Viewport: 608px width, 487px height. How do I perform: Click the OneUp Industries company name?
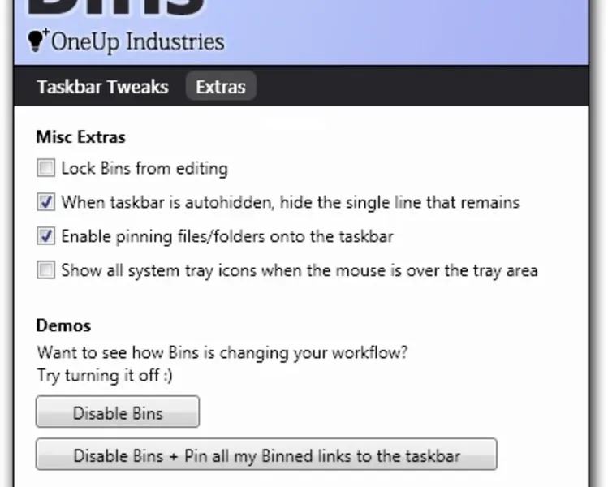(x=137, y=41)
